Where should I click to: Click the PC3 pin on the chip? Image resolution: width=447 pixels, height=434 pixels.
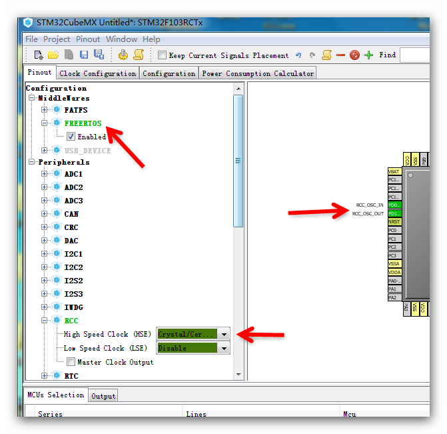click(x=394, y=255)
